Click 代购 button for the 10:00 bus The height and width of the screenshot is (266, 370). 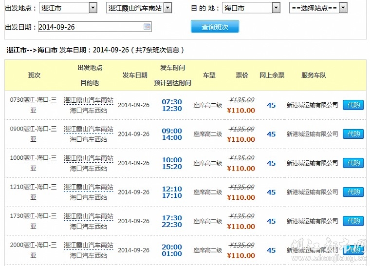[353, 163]
